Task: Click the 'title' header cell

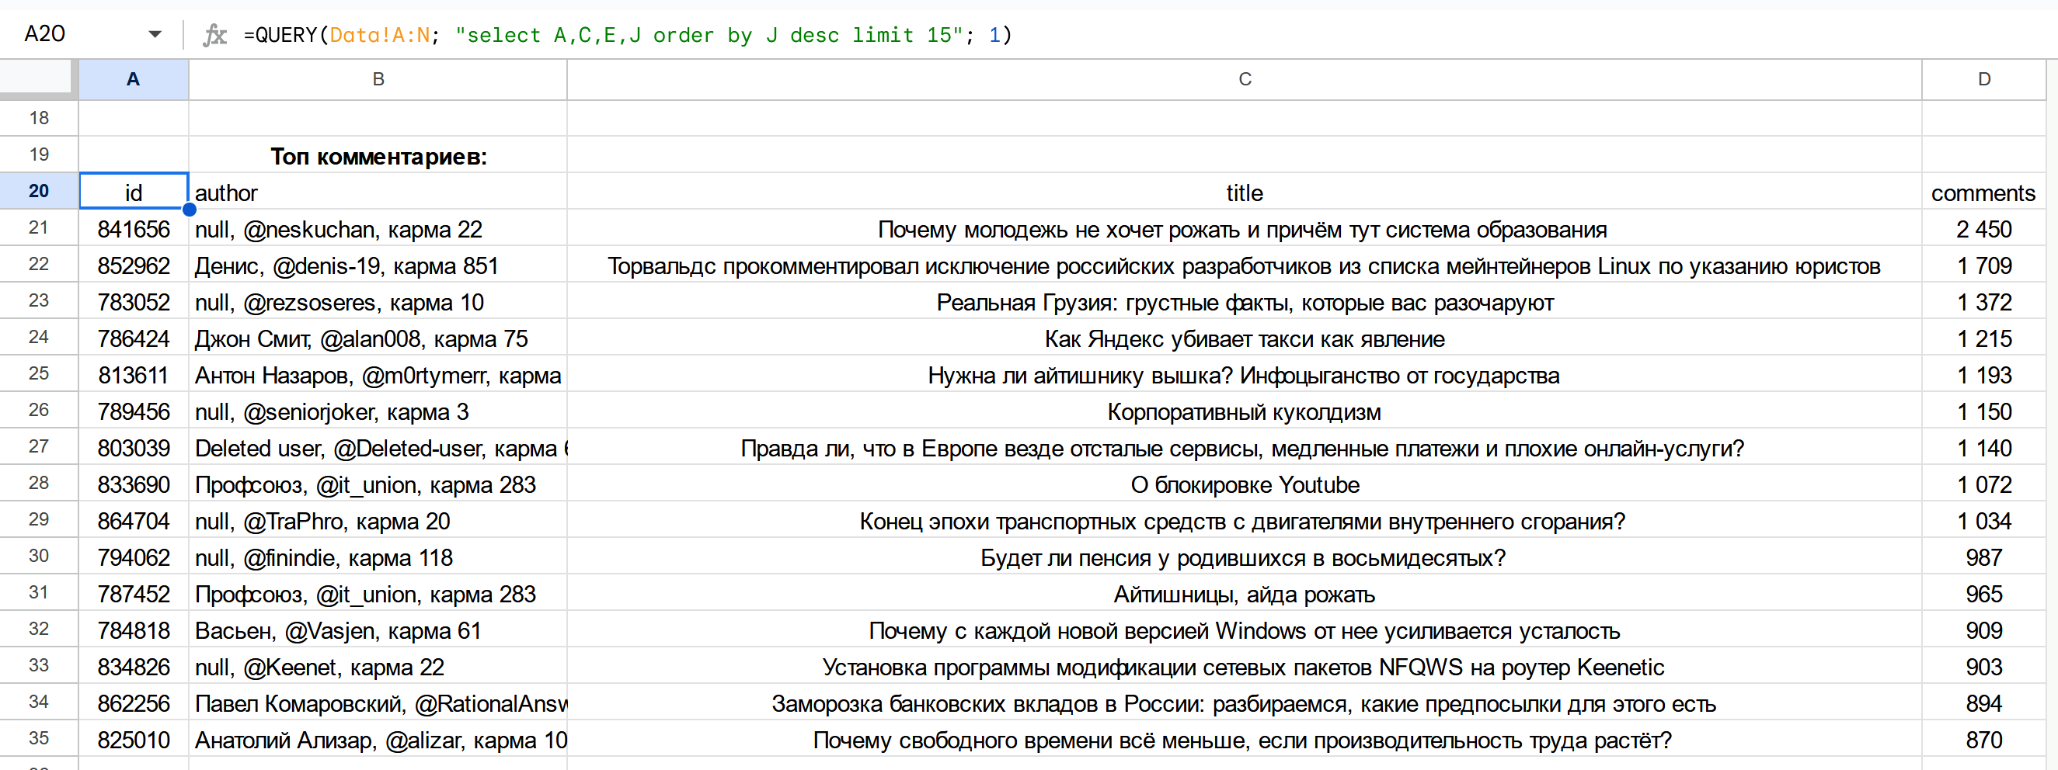Action: click(x=1244, y=193)
